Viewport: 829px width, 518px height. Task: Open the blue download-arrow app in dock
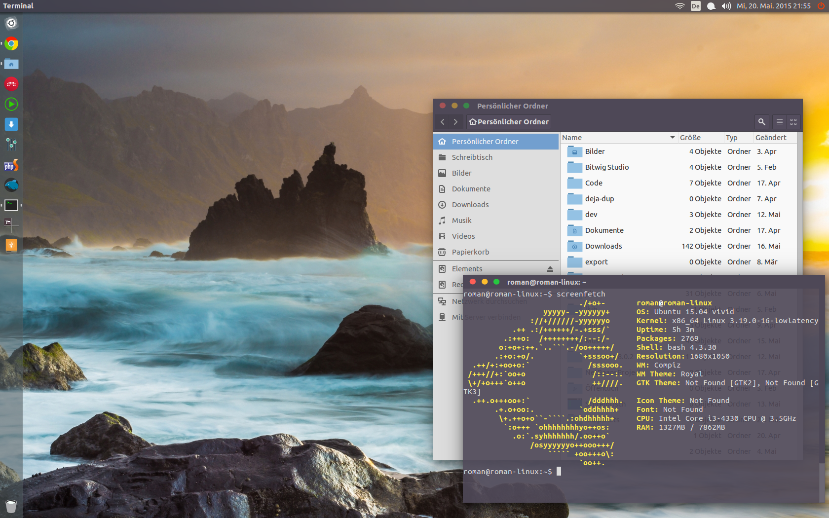[x=11, y=124]
